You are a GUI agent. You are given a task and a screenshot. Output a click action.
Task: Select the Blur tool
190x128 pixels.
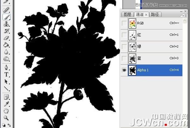coord(6,52)
